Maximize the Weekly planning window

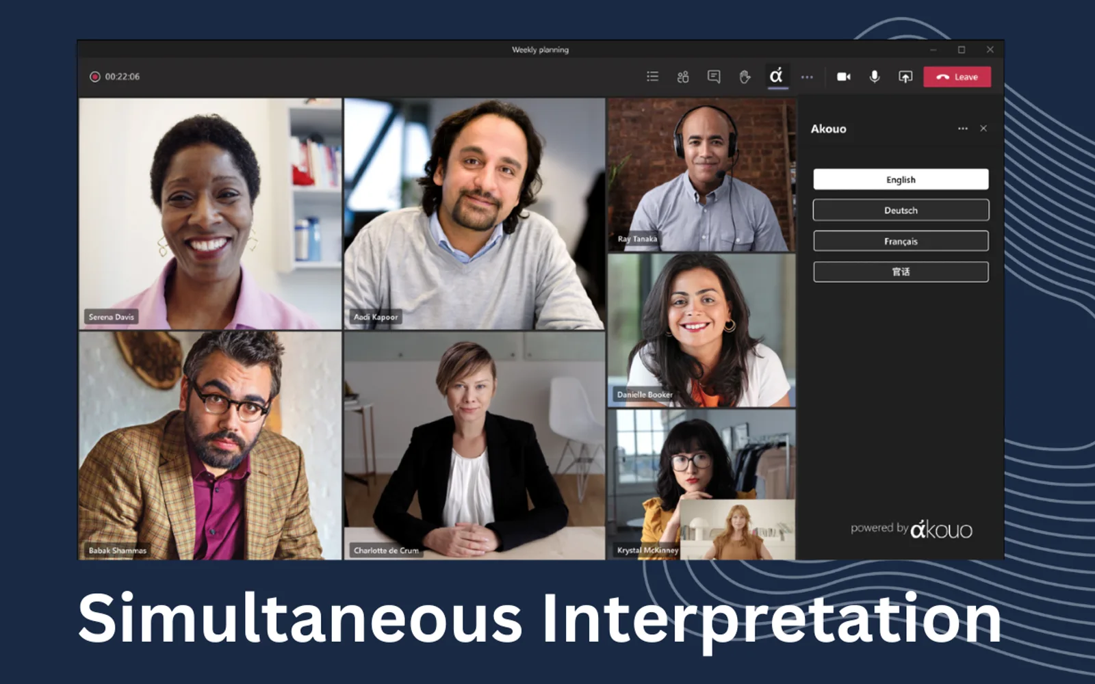tap(962, 49)
